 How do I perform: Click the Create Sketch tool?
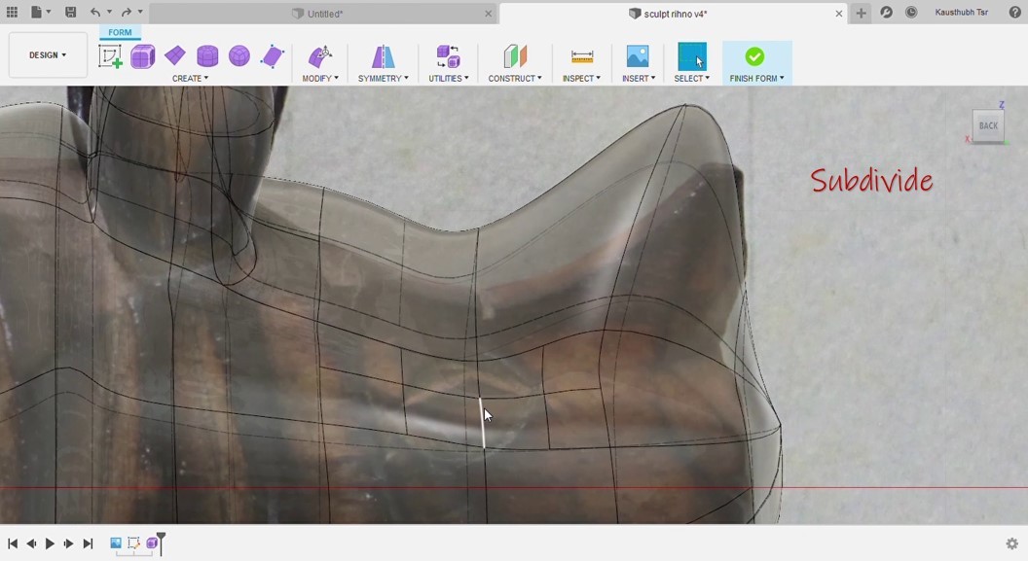110,56
